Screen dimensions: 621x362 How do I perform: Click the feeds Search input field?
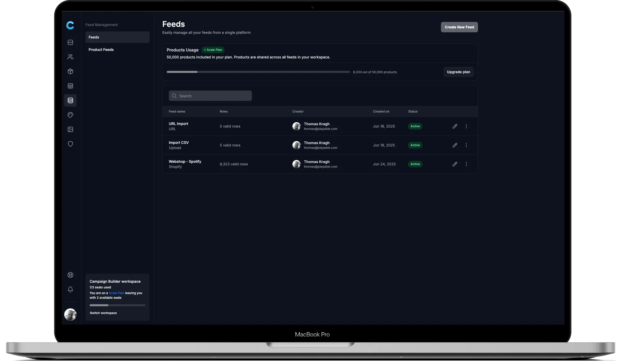point(210,96)
